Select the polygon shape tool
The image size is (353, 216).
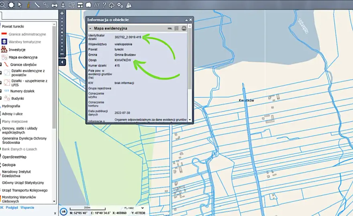pyautogui.click(x=88, y=5)
